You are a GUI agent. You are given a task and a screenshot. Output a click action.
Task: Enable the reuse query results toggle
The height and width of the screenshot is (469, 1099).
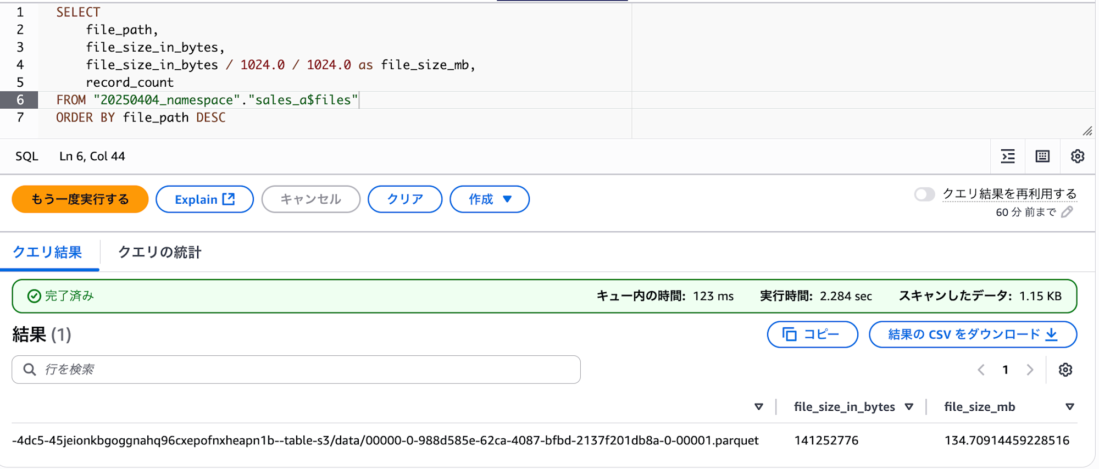tap(924, 194)
